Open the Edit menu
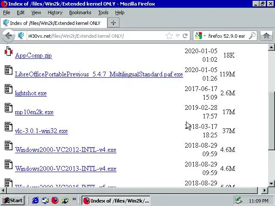 [21, 12]
